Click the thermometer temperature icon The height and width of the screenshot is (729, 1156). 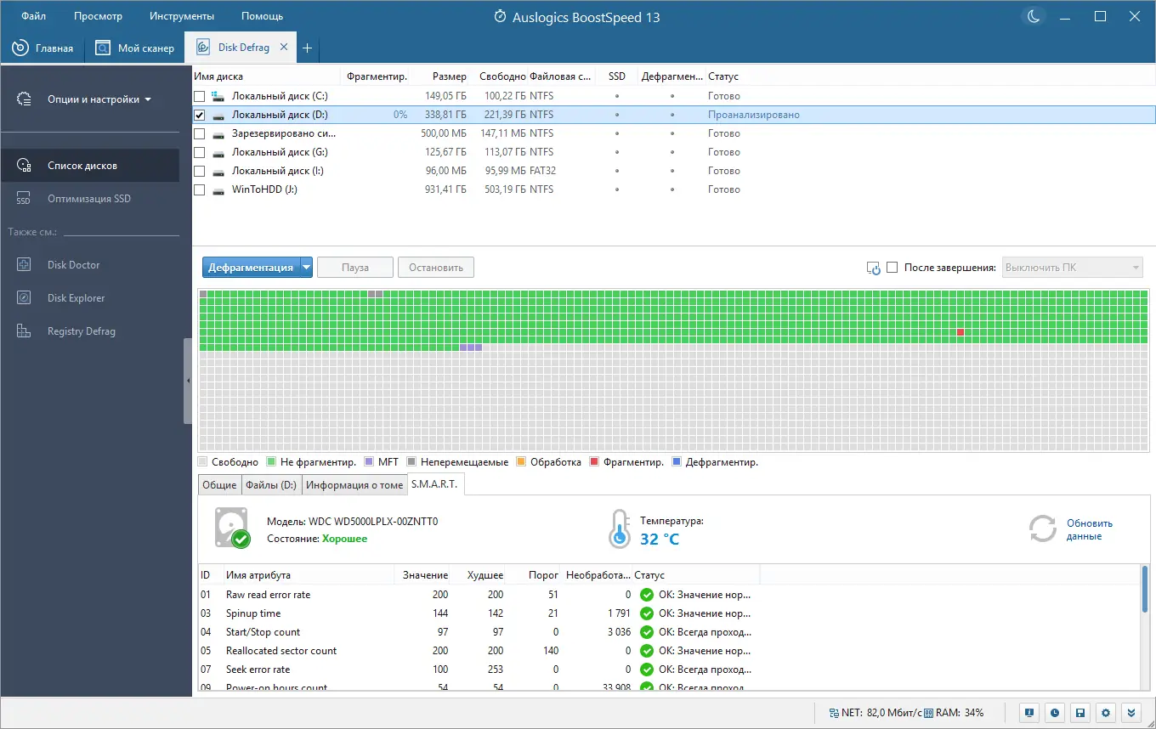pos(620,528)
